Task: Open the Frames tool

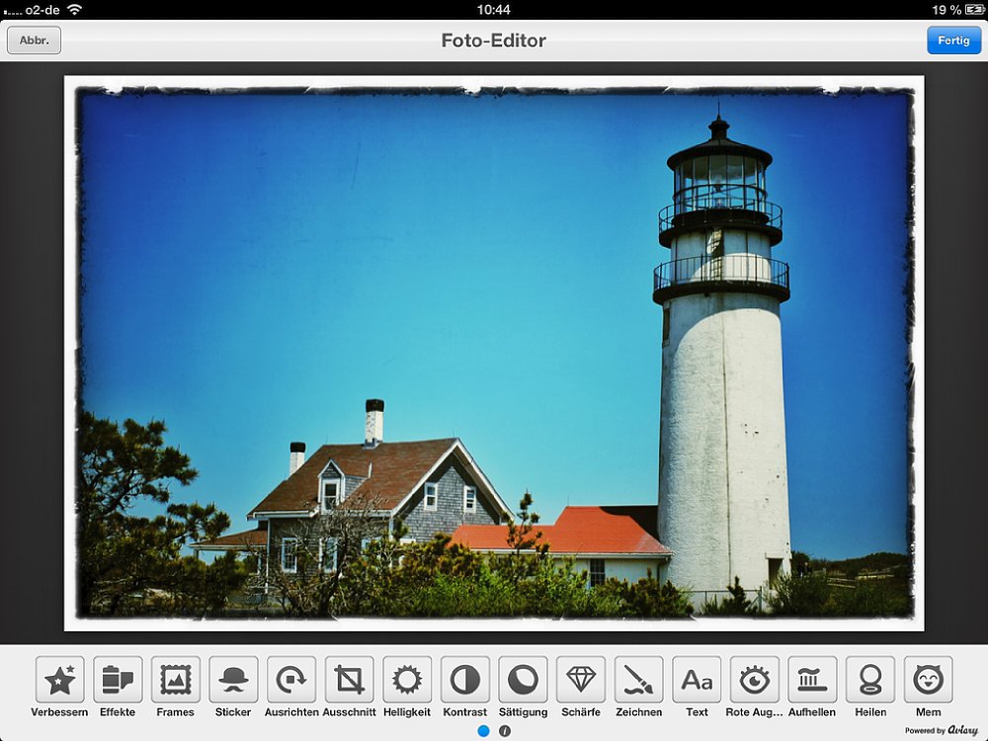Action: pos(176,680)
